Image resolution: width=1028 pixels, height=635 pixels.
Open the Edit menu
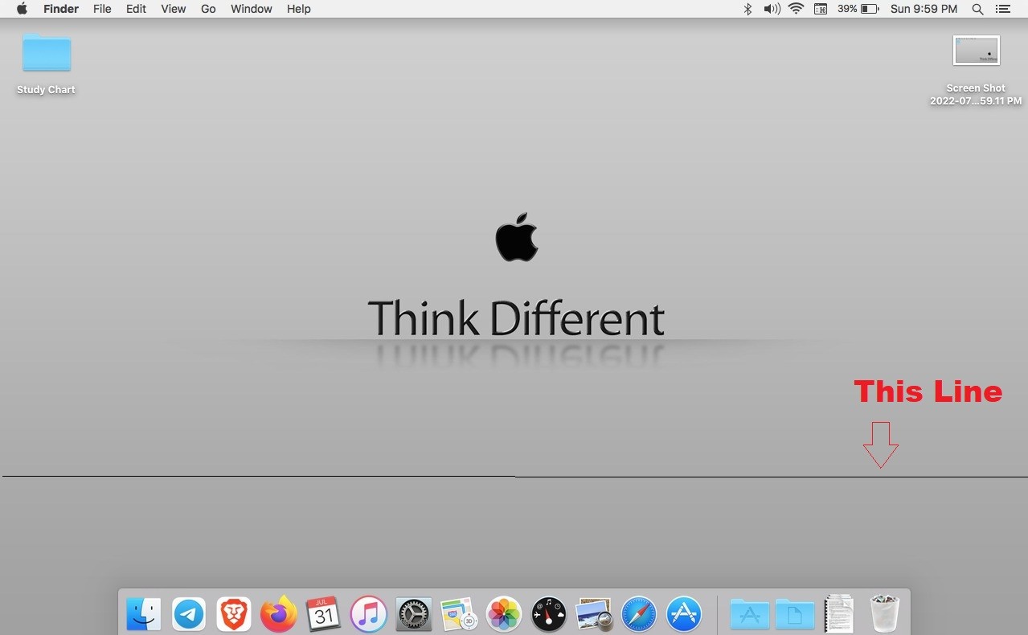click(x=136, y=9)
